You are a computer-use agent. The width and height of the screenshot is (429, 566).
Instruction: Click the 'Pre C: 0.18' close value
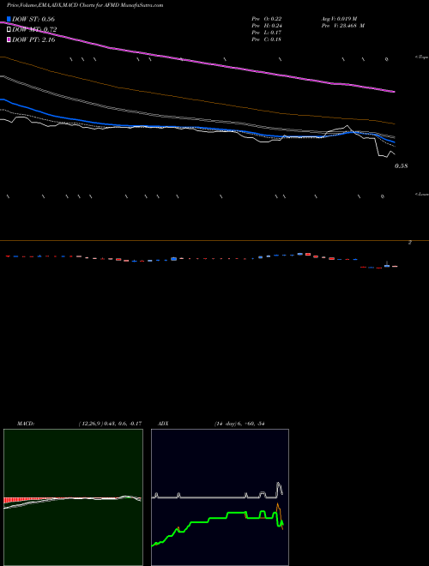(x=267, y=39)
